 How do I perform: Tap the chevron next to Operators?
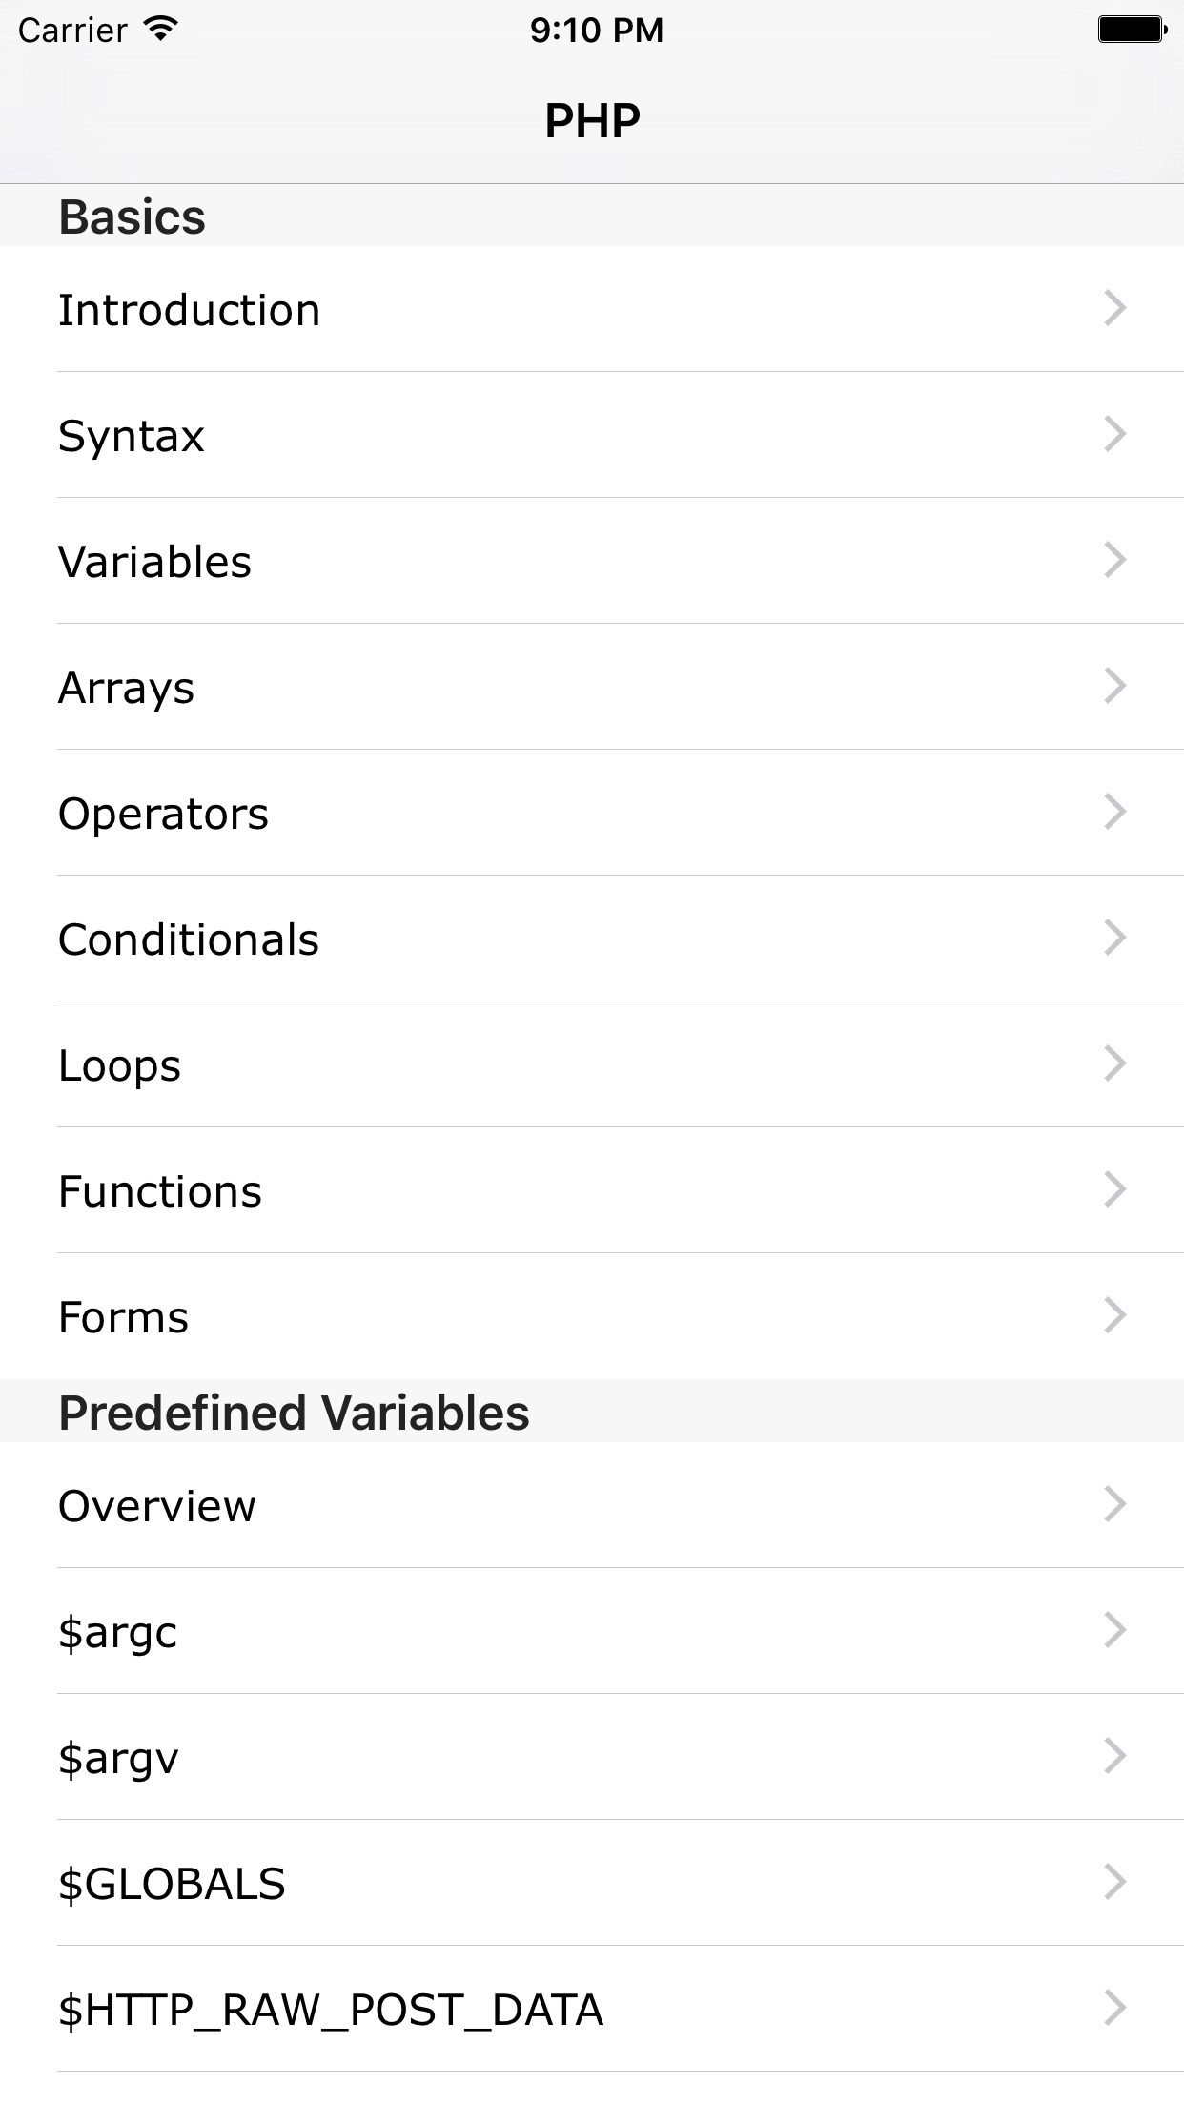click(1114, 812)
